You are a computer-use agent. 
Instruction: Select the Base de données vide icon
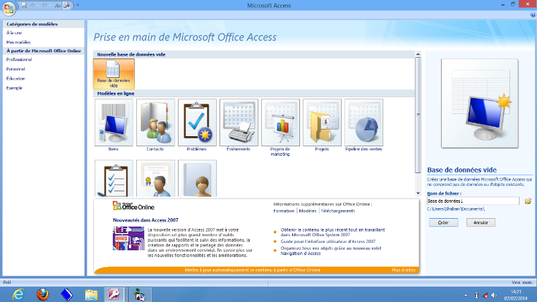point(113,74)
